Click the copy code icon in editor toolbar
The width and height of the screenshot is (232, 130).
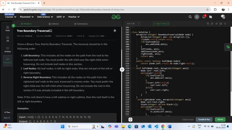[x=208, y=23]
